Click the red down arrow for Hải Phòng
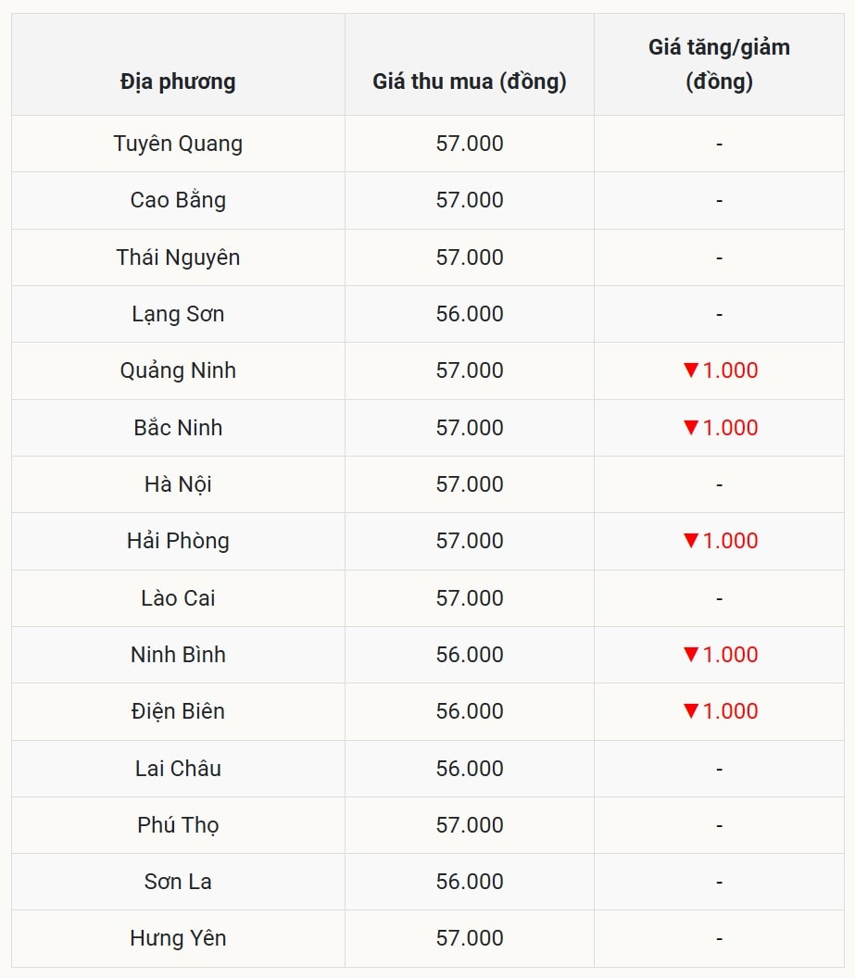 (x=690, y=541)
